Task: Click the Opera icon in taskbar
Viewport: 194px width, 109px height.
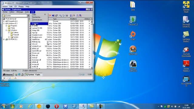Action: point(57,106)
